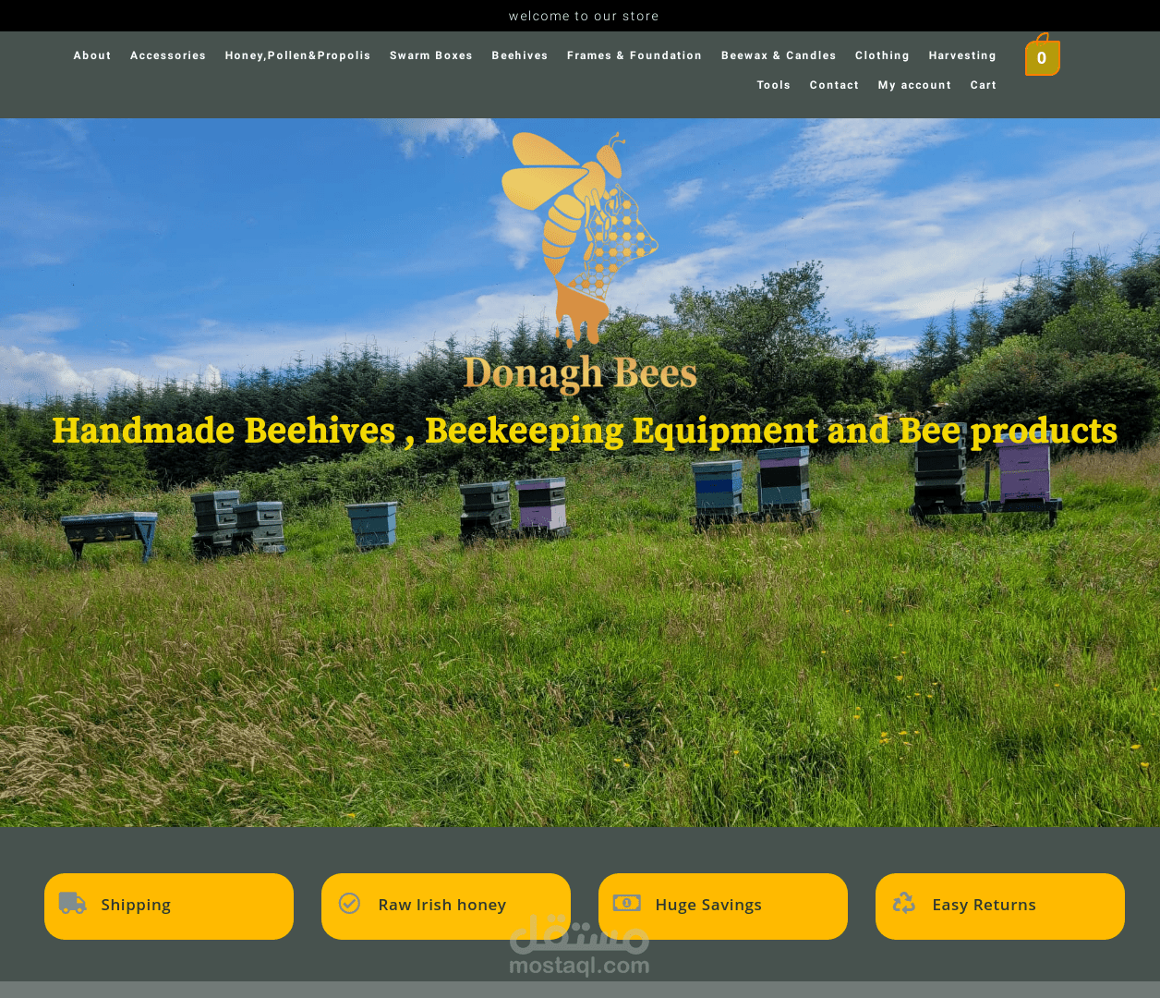Click the Raw Irish honey label text

point(441,905)
